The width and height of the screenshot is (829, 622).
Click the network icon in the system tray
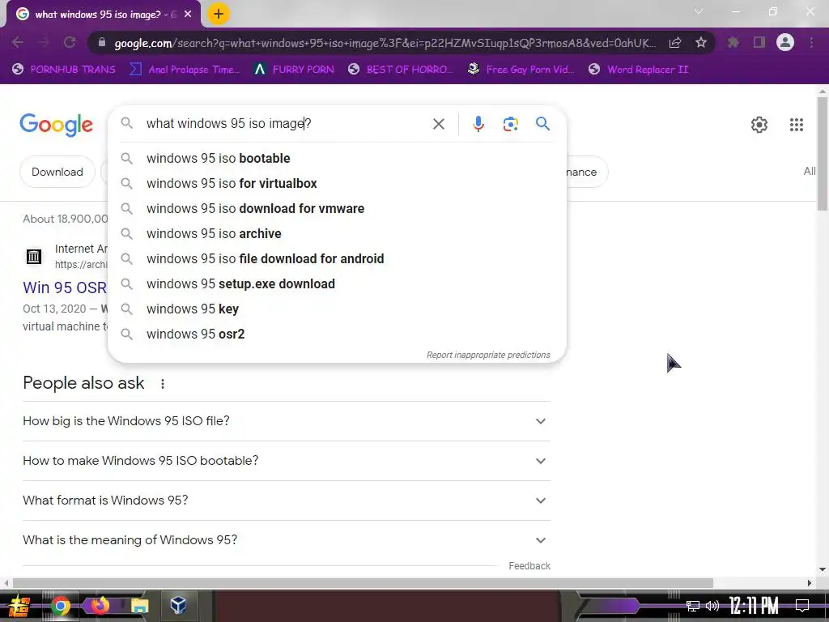[692, 606]
